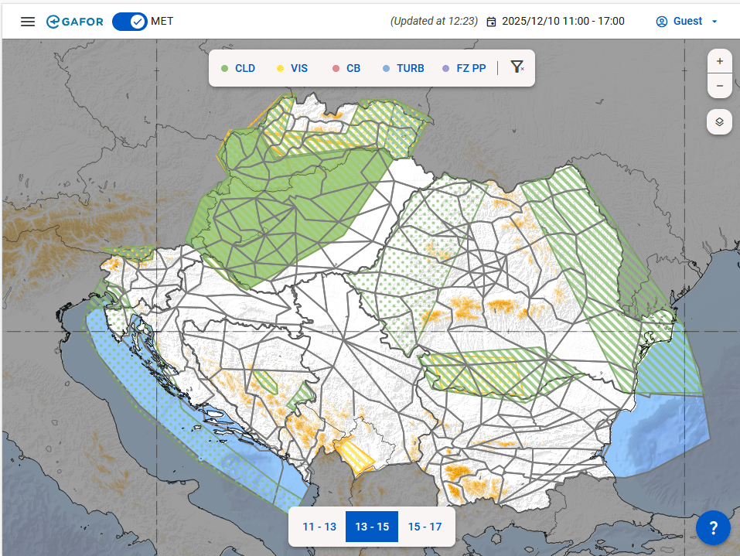Toggle the CLD cloud layer filter
The width and height of the screenshot is (740, 556).
click(238, 68)
